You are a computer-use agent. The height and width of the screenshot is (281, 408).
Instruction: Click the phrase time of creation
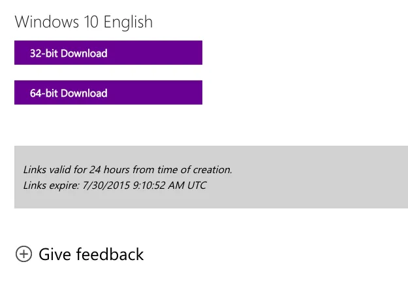tap(202, 169)
